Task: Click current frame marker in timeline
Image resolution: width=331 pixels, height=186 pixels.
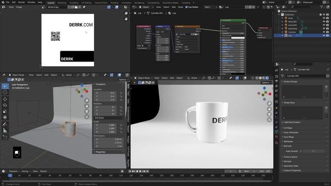Action: point(10,176)
